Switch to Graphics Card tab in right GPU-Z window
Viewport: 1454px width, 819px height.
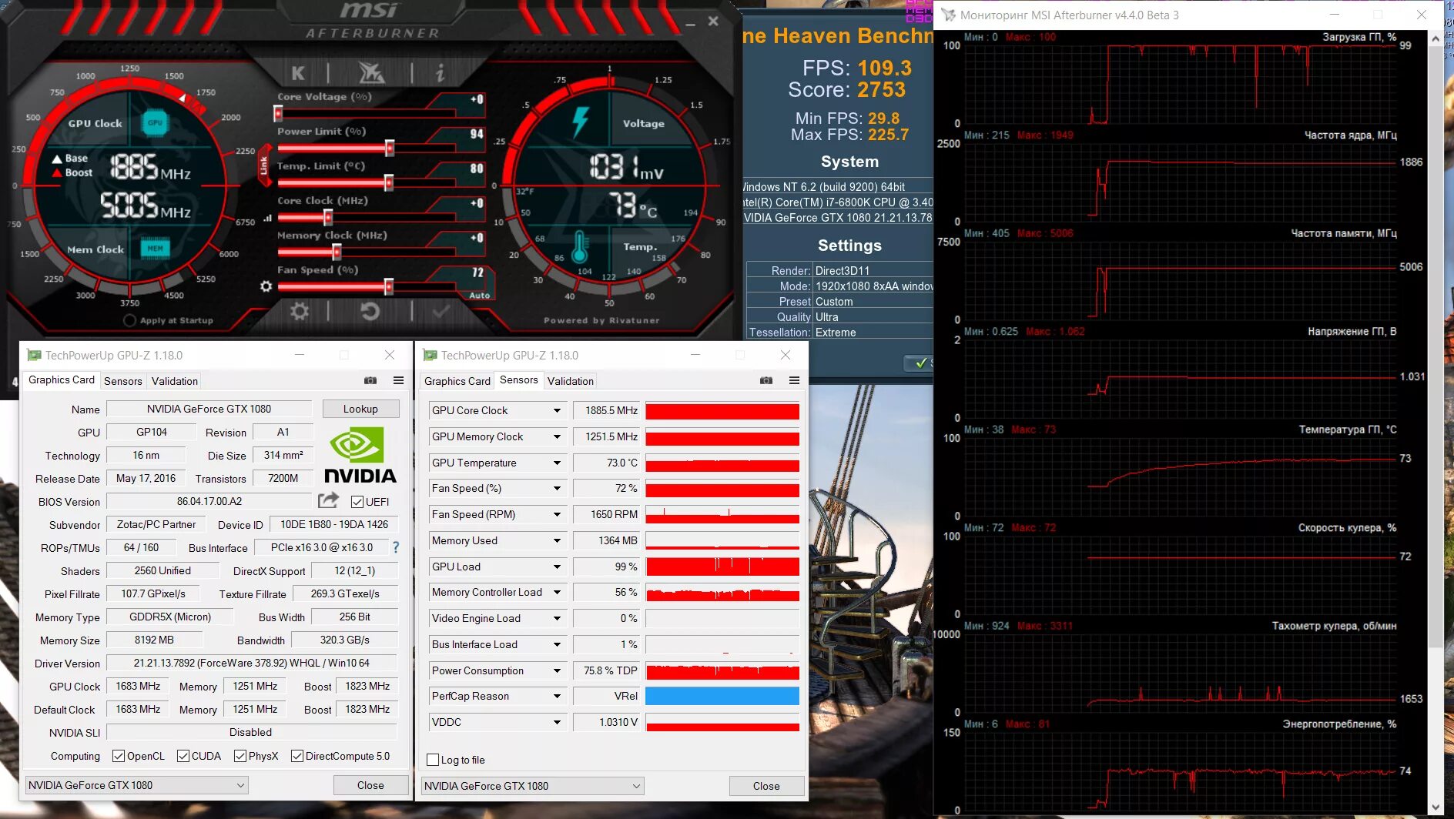[x=457, y=381]
